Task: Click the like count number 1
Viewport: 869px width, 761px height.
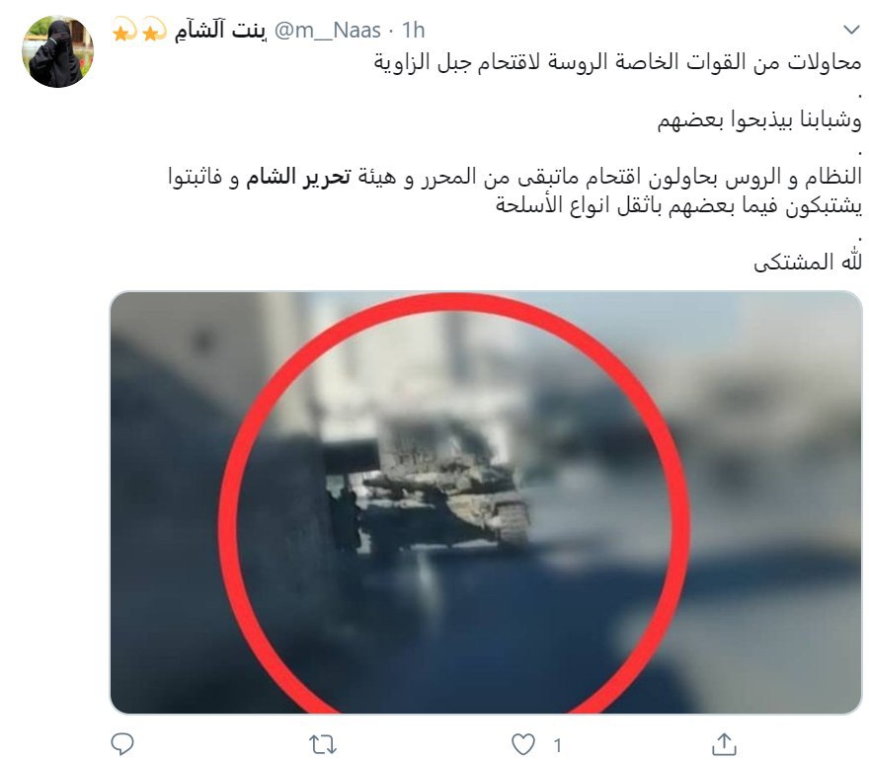Action: (558, 745)
